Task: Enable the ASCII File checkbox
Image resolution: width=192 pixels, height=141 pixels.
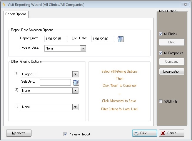Action: (x=161, y=101)
